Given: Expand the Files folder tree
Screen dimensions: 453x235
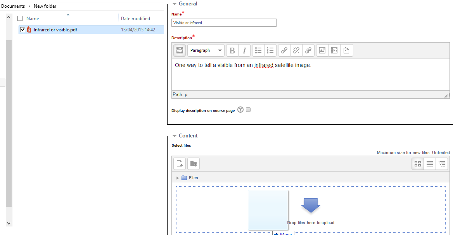Looking at the screenshot, I should [178, 178].
